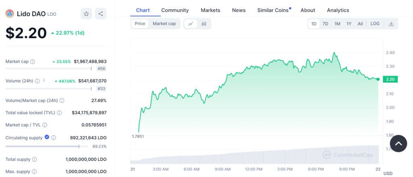Click the 12:00 PM axis label
Viewport: 413px width, 177px height.
tap(253, 169)
